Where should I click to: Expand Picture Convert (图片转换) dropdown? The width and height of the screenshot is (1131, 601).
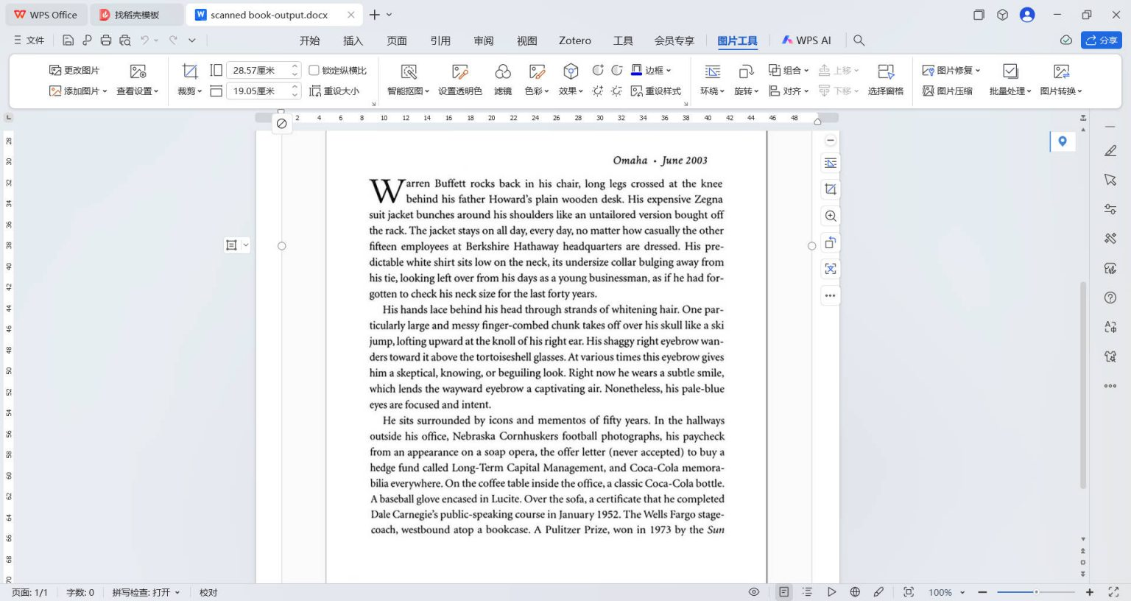pyautogui.click(x=1080, y=91)
